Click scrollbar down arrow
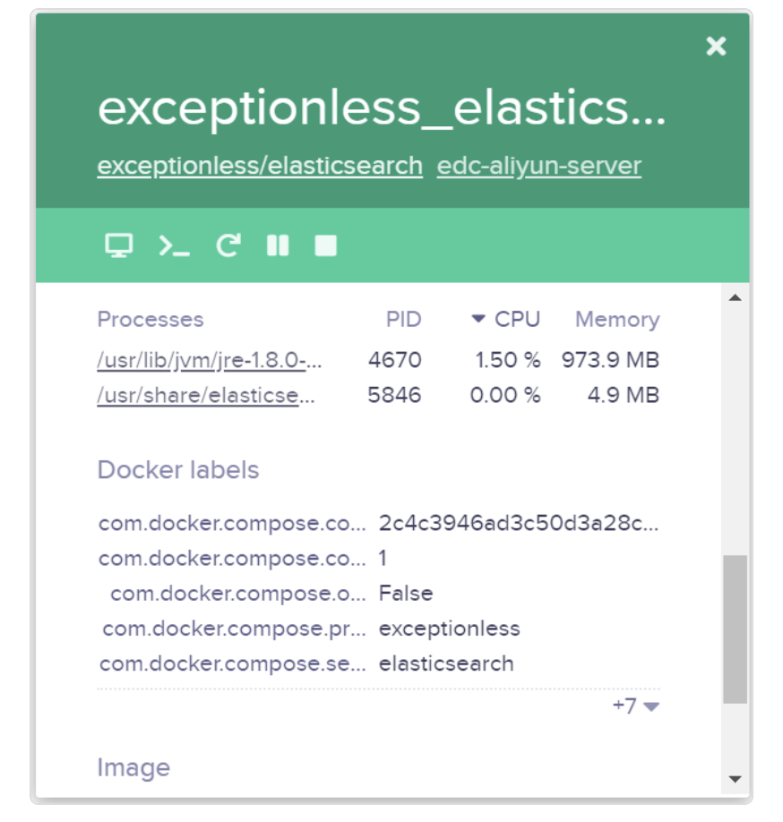 [736, 779]
